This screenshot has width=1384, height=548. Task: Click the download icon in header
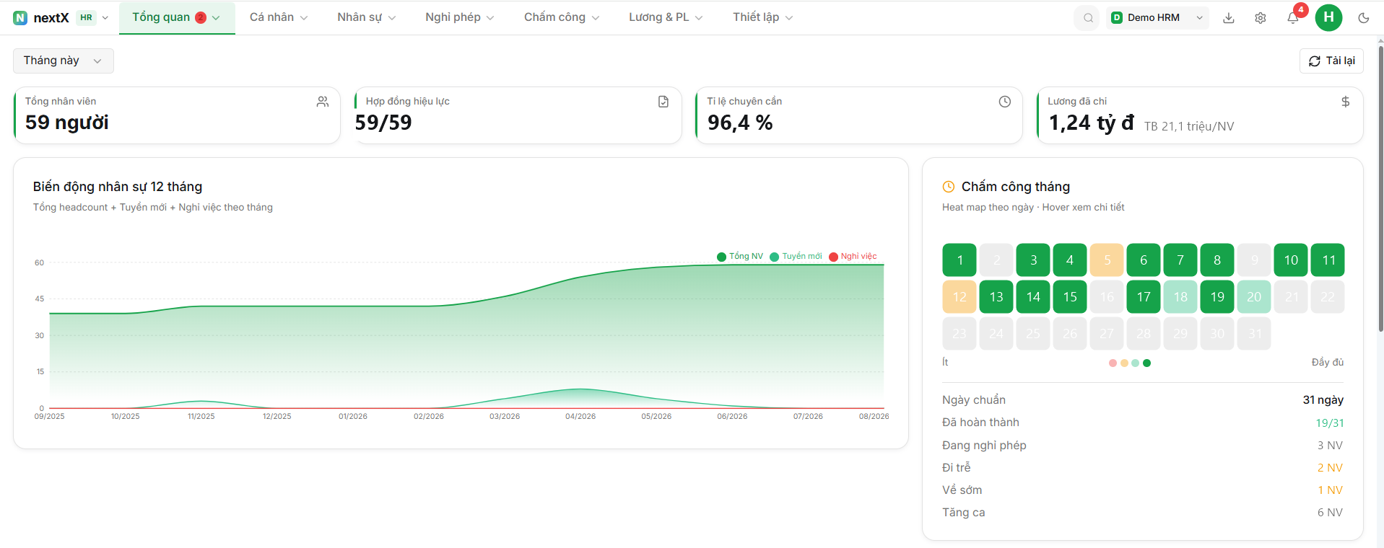pos(1229,18)
